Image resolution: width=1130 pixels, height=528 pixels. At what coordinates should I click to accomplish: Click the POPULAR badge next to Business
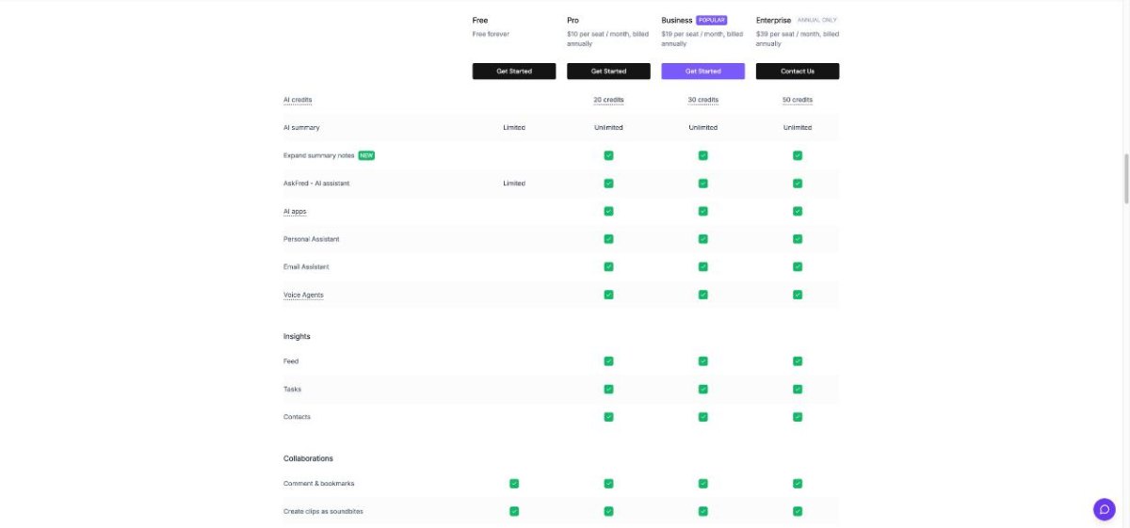tap(712, 20)
